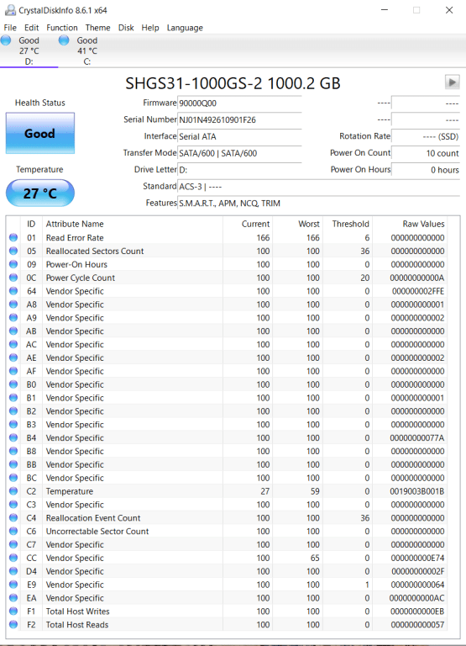Screen dimensions: 466x646
Task: Select raw value 0000000000EB
Action: 417,611
